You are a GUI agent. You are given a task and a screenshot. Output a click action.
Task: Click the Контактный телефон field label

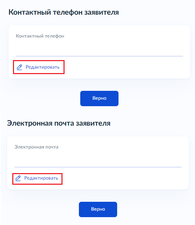tap(40, 36)
